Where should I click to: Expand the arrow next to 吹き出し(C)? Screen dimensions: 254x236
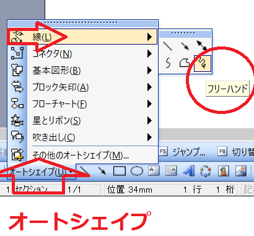pyautogui.click(x=149, y=138)
